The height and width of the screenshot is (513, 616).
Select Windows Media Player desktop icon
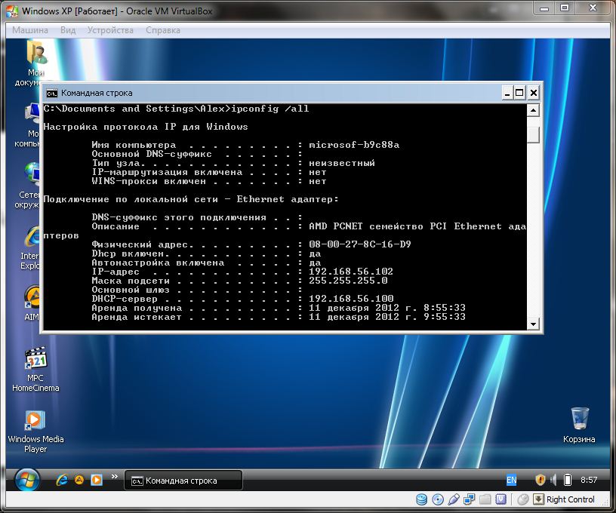point(35,431)
